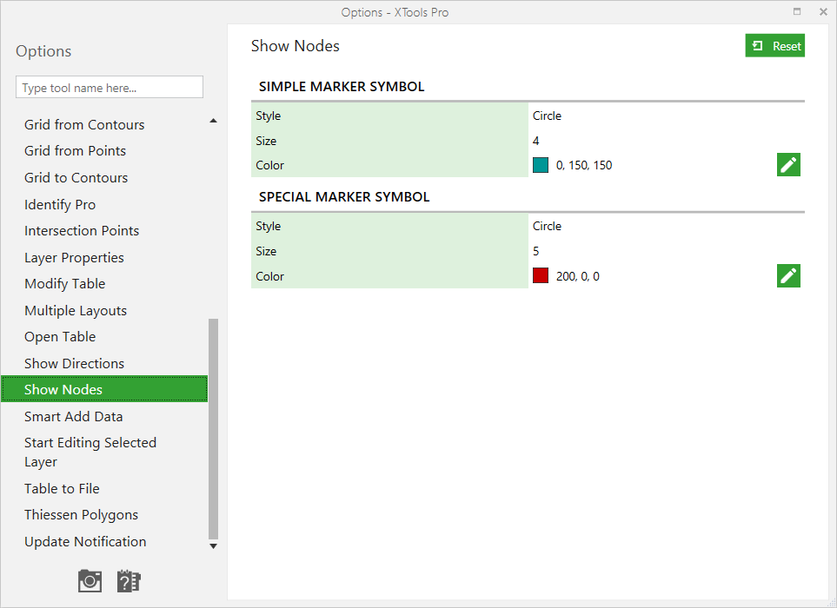The width and height of the screenshot is (837, 608).
Task: Select Layer Properties in the sidebar
Action: pos(74,257)
